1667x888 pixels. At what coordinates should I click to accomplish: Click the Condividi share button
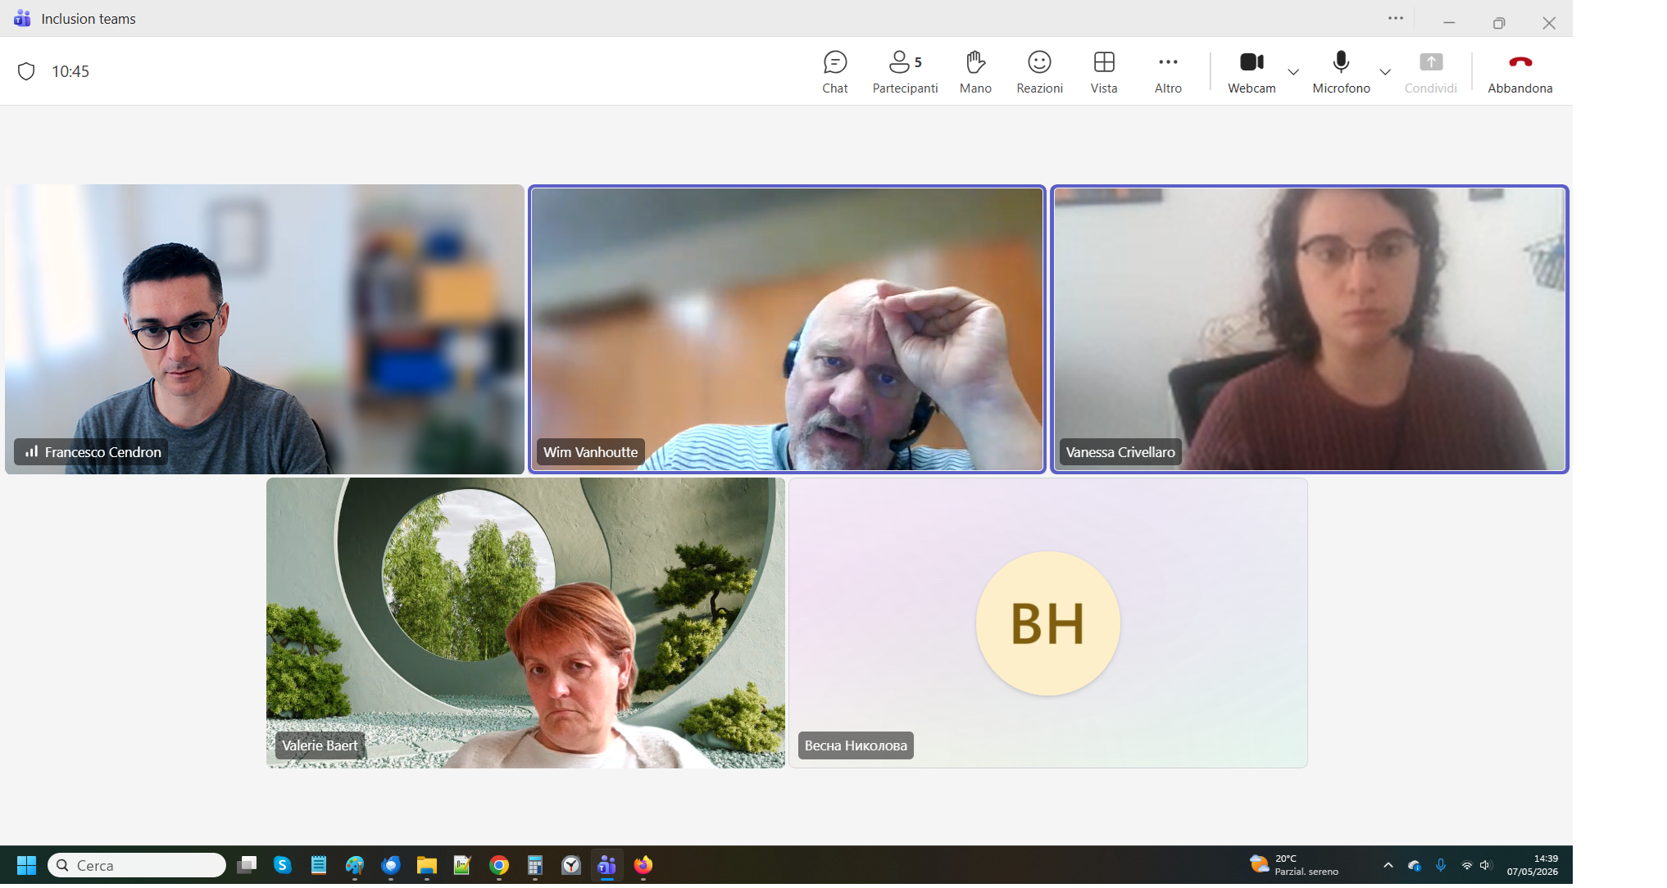coord(1431,72)
